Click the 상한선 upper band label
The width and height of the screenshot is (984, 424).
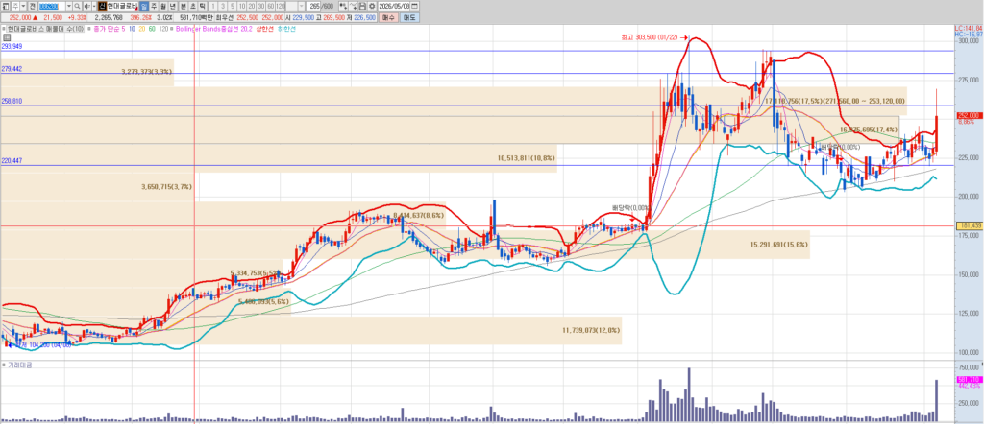coord(265,29)
